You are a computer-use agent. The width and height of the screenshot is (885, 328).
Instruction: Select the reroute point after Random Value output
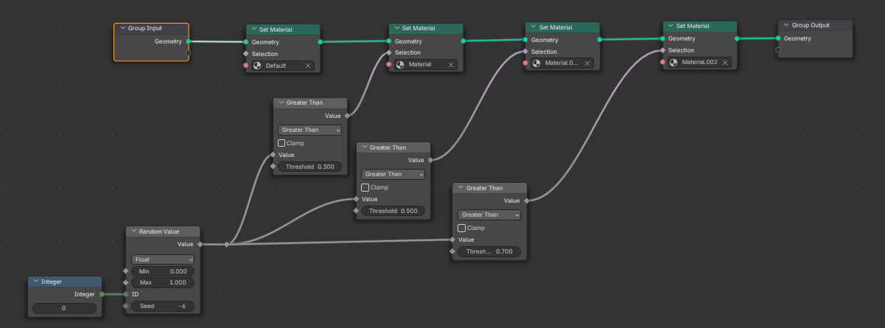click(226, 244)
